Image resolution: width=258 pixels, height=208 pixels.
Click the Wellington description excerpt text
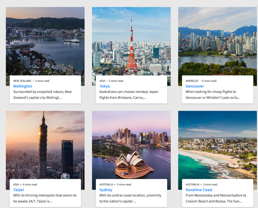click(x=43, y=95)
